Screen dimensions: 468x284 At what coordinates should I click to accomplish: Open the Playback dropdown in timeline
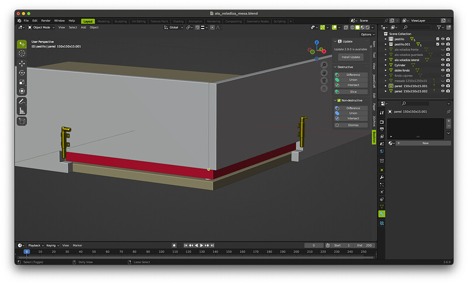tap(36, 245)
